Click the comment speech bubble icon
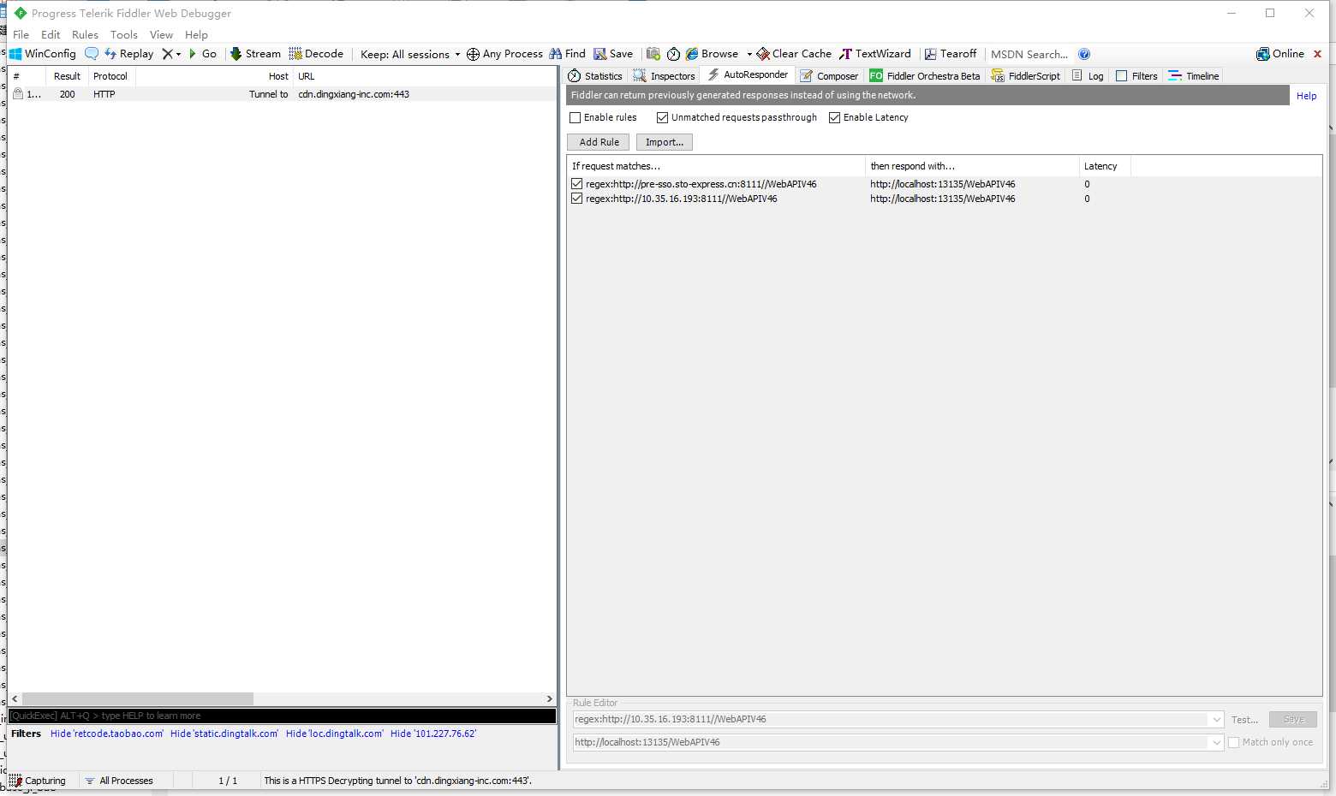The width and height of the screenshot is (1336, 796). click(92, 54)
